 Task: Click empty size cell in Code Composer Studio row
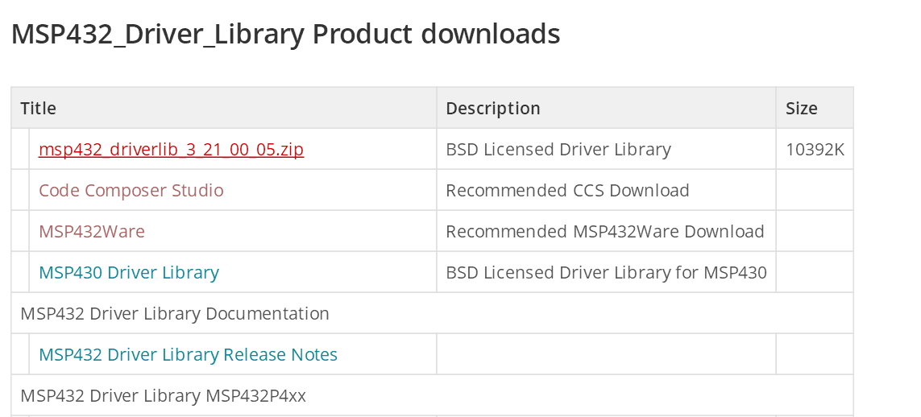814,191
